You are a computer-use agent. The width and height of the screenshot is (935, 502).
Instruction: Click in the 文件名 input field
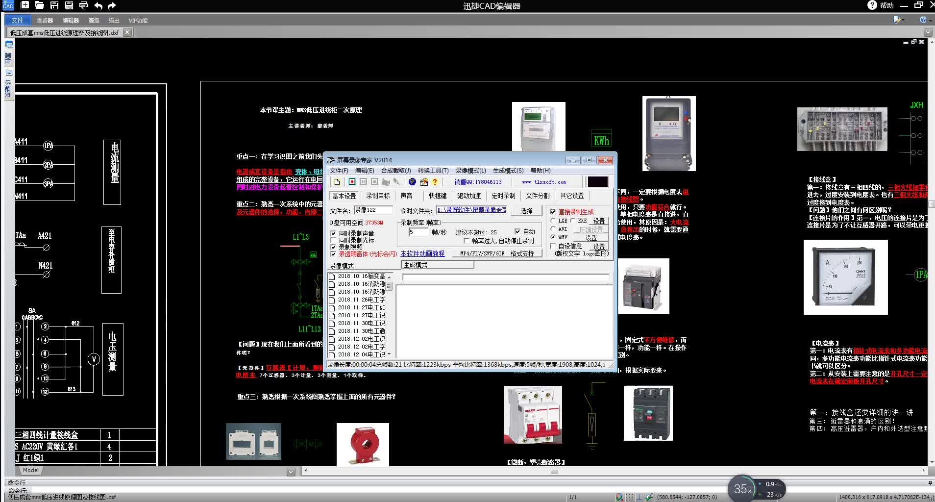coord(373,210)
